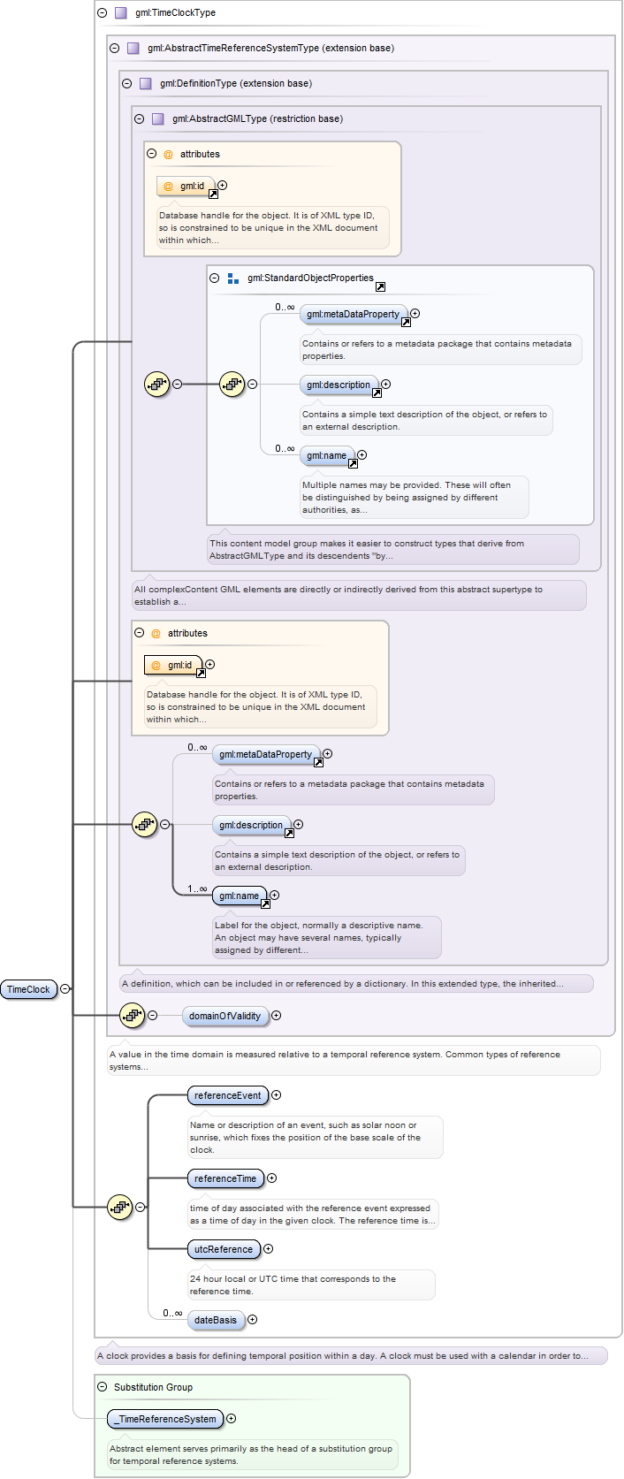
Task: Collapse gml:AbstractGMLType restriction base
Action: (x=140, y=119)
